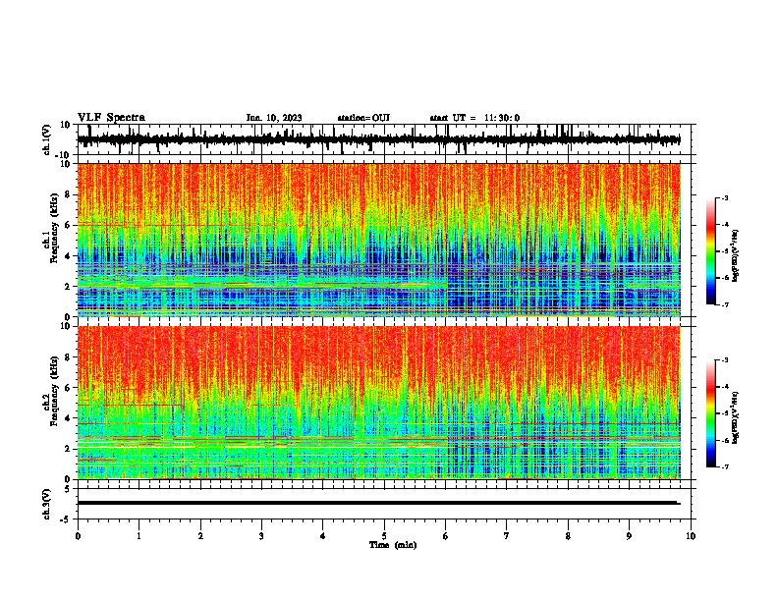Click the ch.2 color bar "-3" label

[x=725, y=360]
